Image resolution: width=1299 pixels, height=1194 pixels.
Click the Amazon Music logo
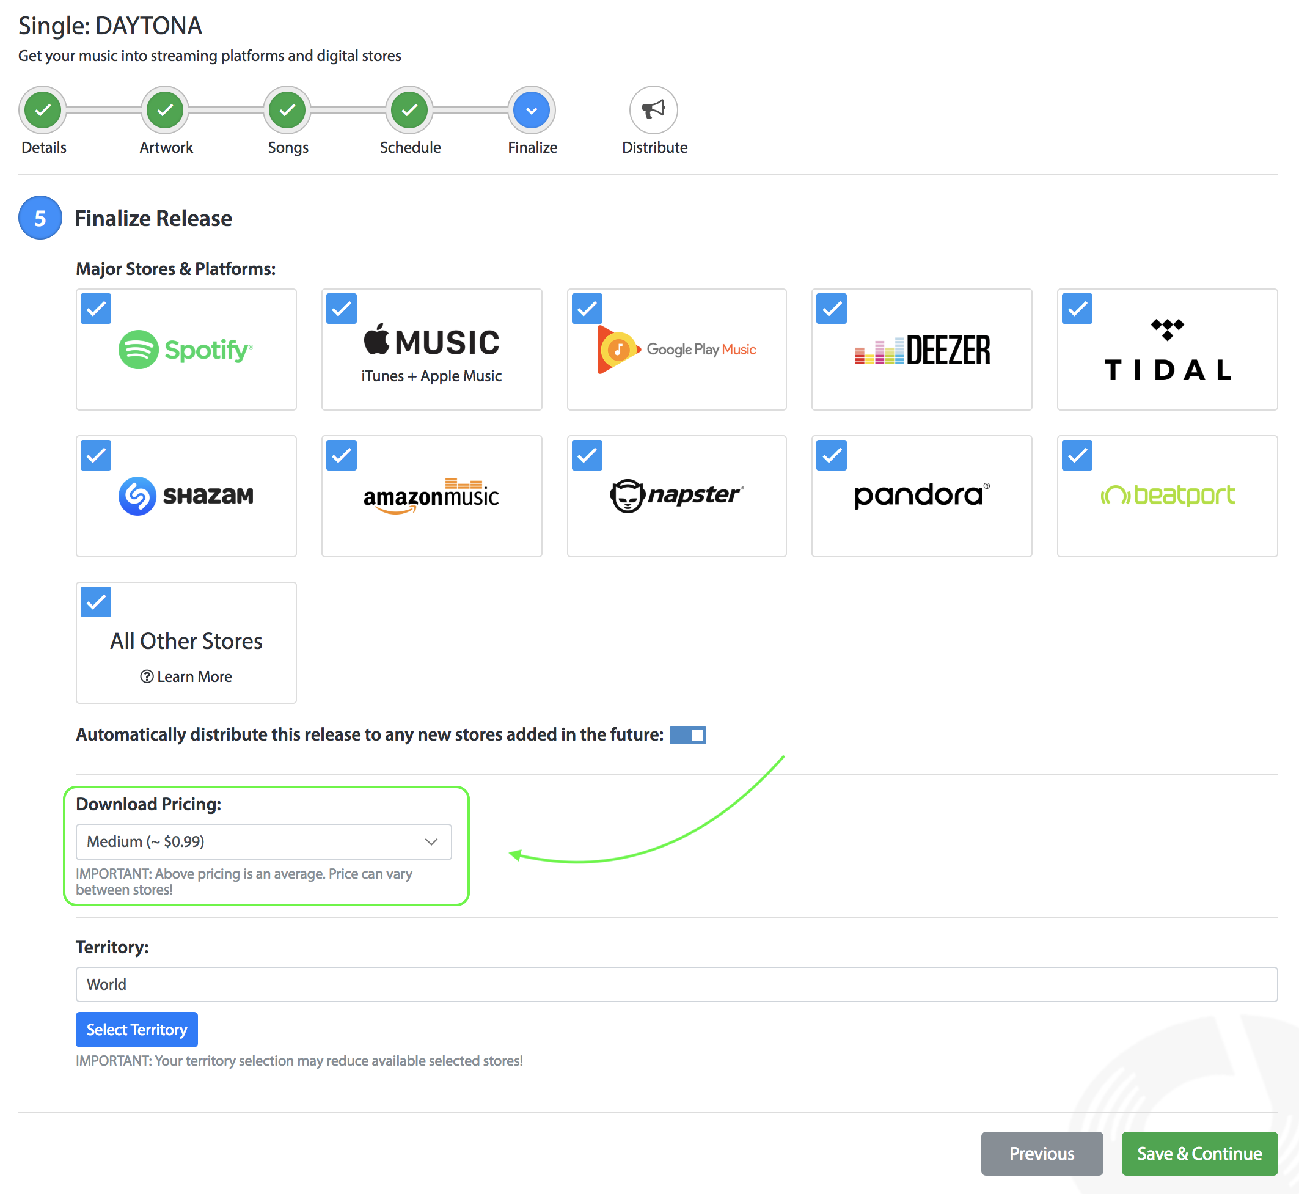tap(431, 496)
